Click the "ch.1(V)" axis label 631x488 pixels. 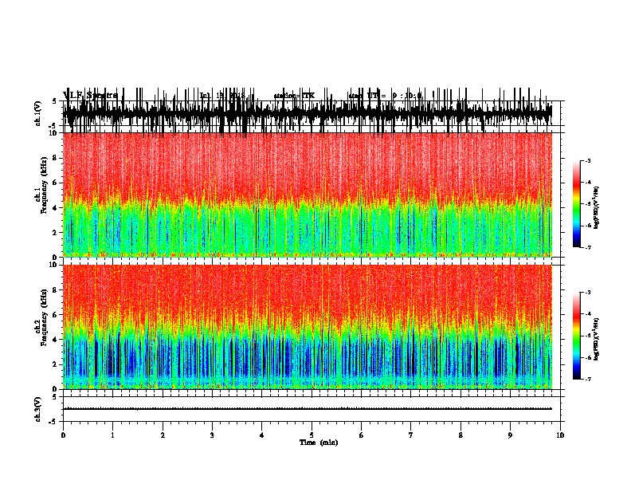click(37, 113)
